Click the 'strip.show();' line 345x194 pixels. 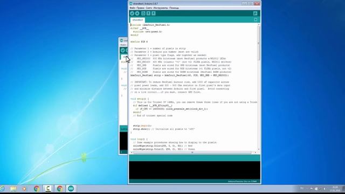(164, 129)
